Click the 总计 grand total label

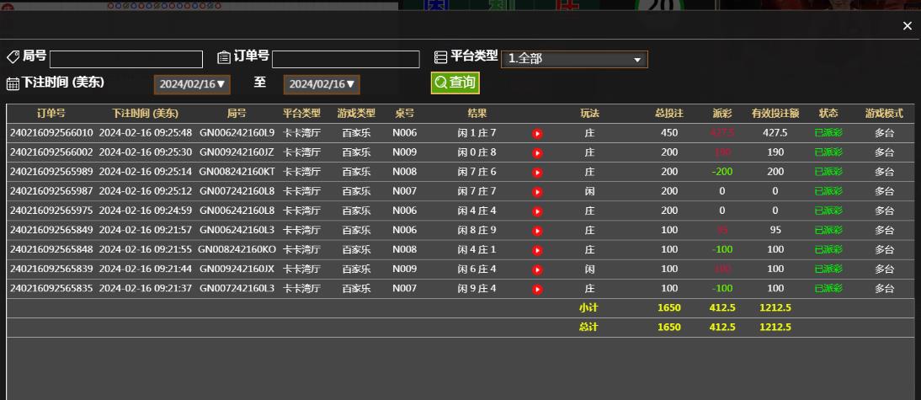pos(588,328)
